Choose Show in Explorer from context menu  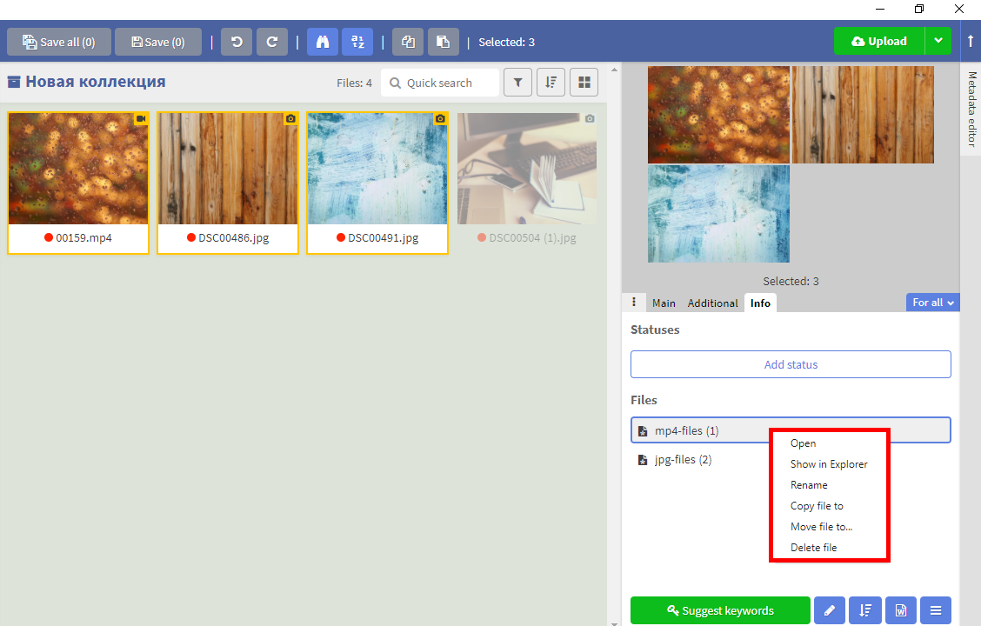point(829,464)
